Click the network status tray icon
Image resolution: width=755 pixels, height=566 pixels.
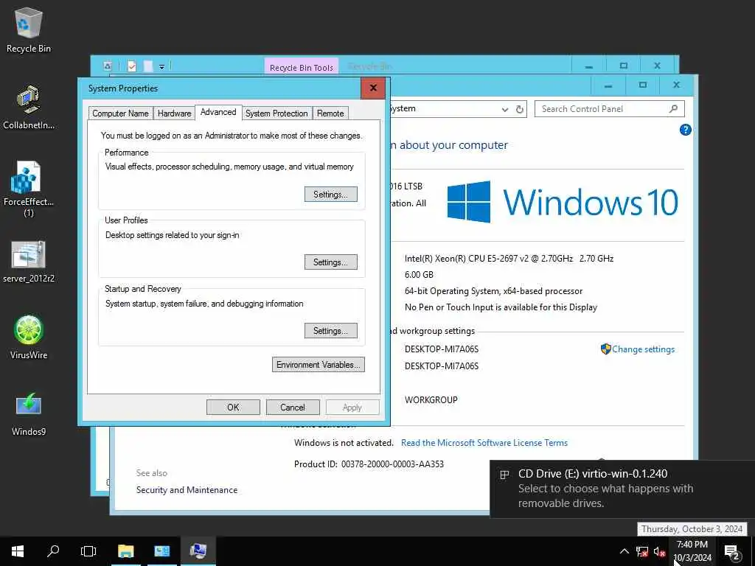coord(642,551)
